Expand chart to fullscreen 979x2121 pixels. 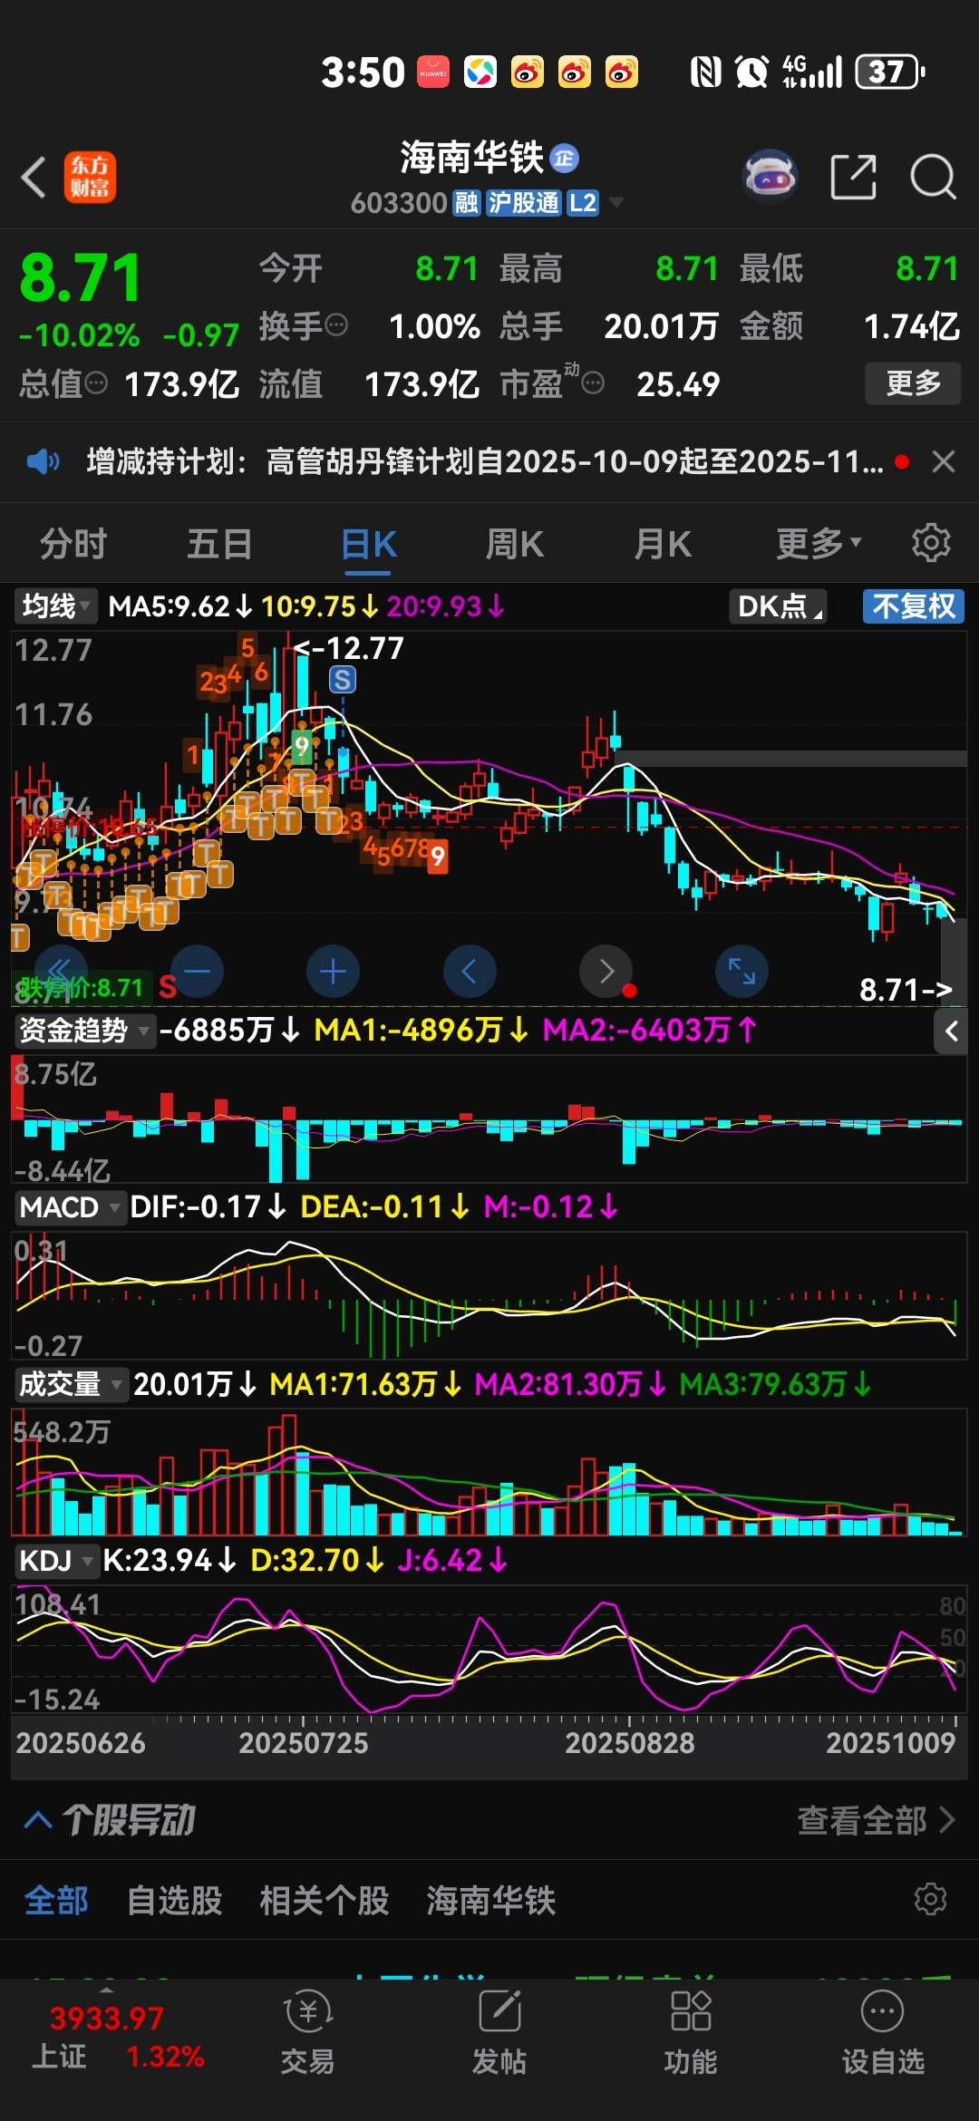pos(742,972)
